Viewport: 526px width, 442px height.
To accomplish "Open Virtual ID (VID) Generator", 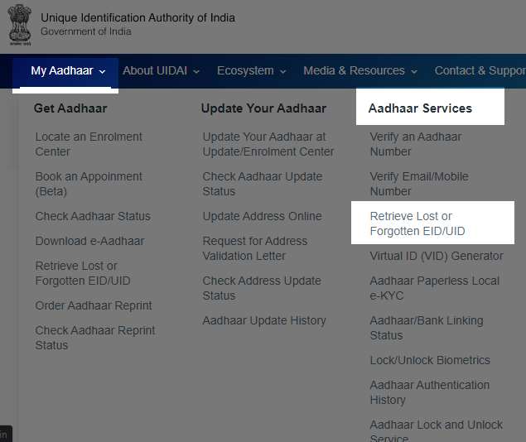I will tap(436, 256).
